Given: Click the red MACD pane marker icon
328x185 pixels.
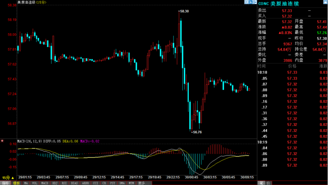Looking at the screenshot, I should coord(2,141).
